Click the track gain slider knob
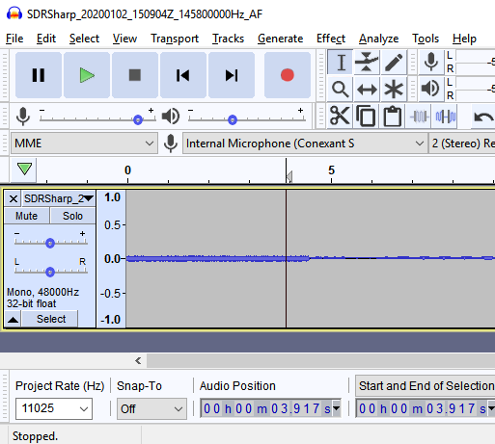The image size is (495, 444). [x=50, y=244]
